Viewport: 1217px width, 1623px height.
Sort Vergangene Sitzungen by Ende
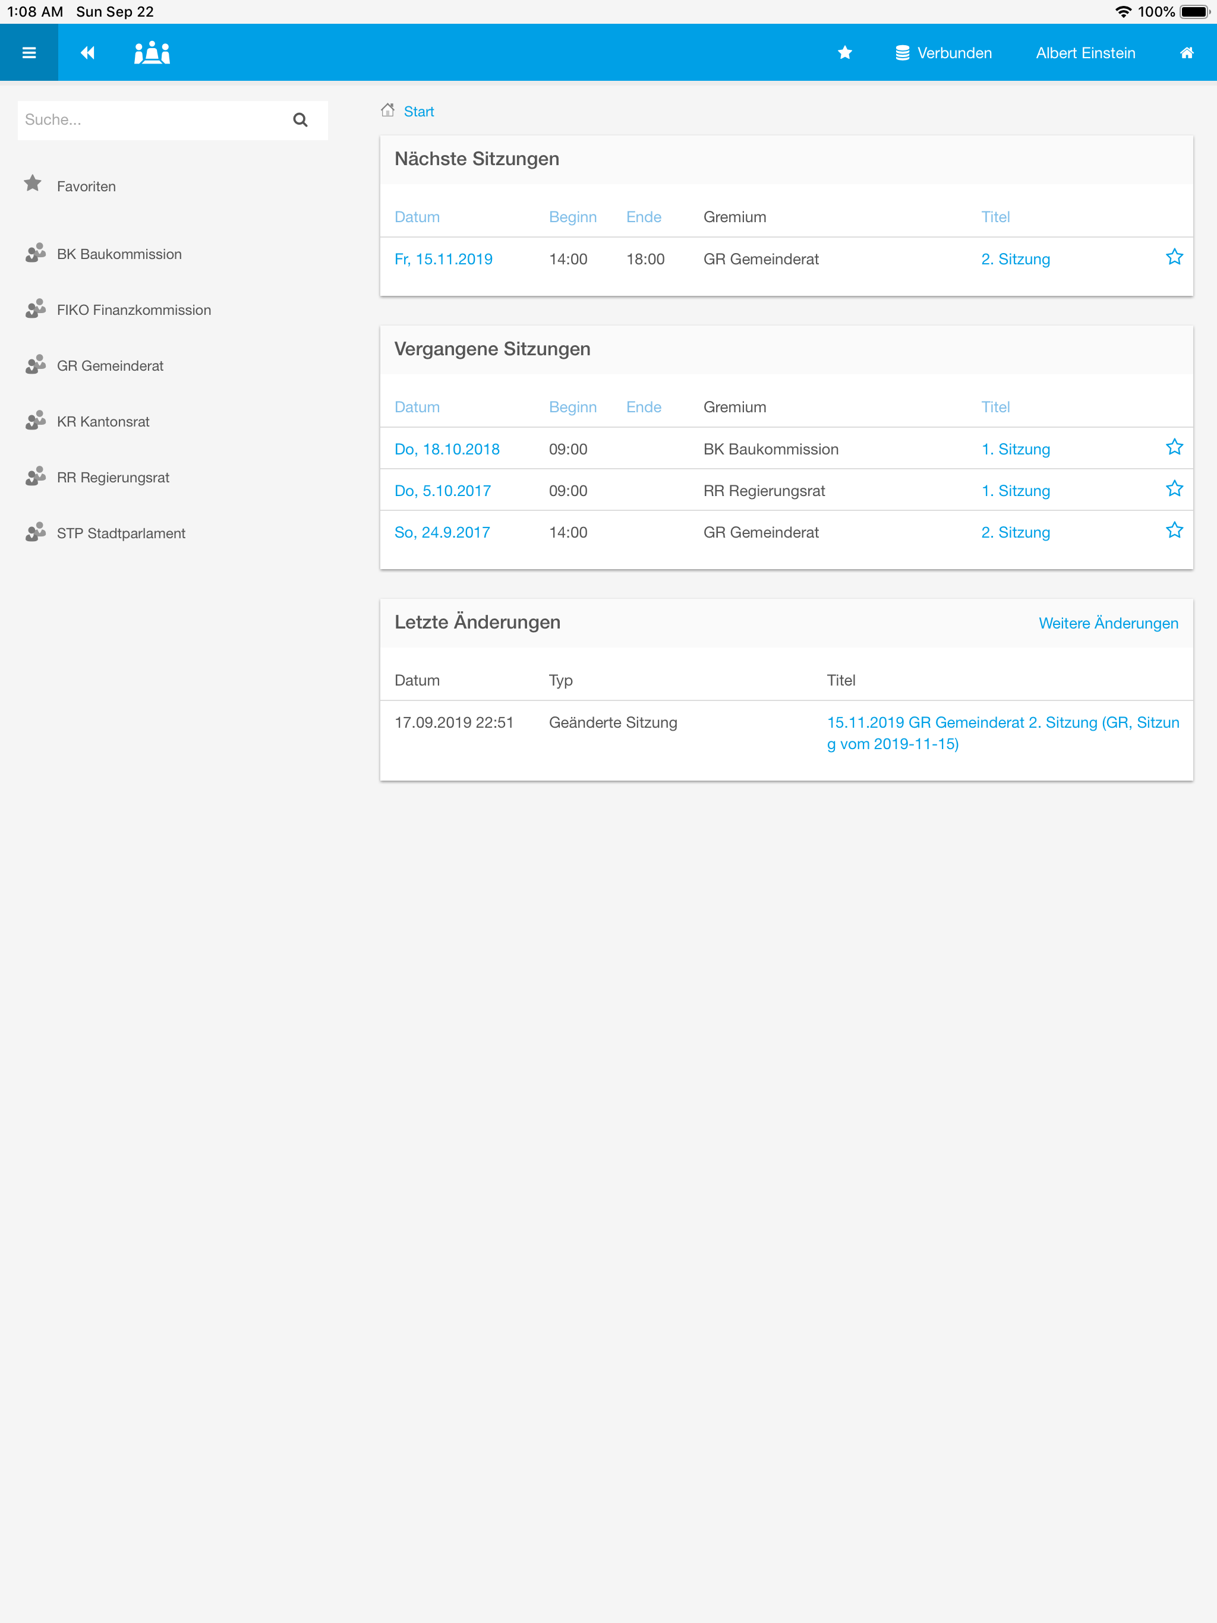pyautogui.click(x=644, y=406)
